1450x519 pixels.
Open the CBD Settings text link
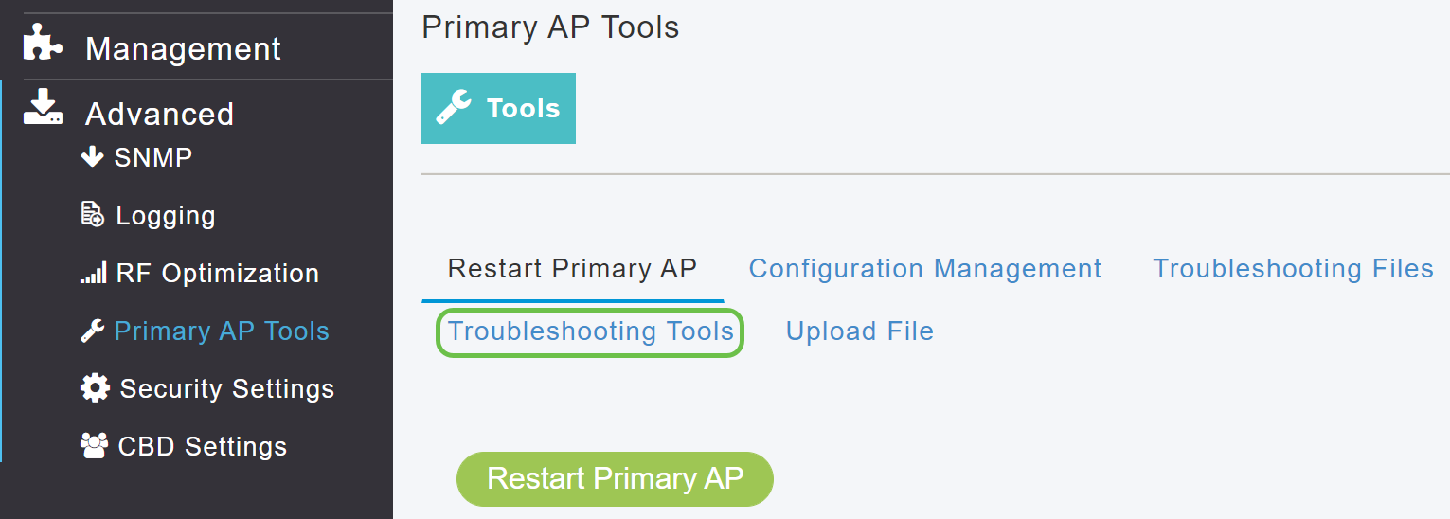pos(203,446)
